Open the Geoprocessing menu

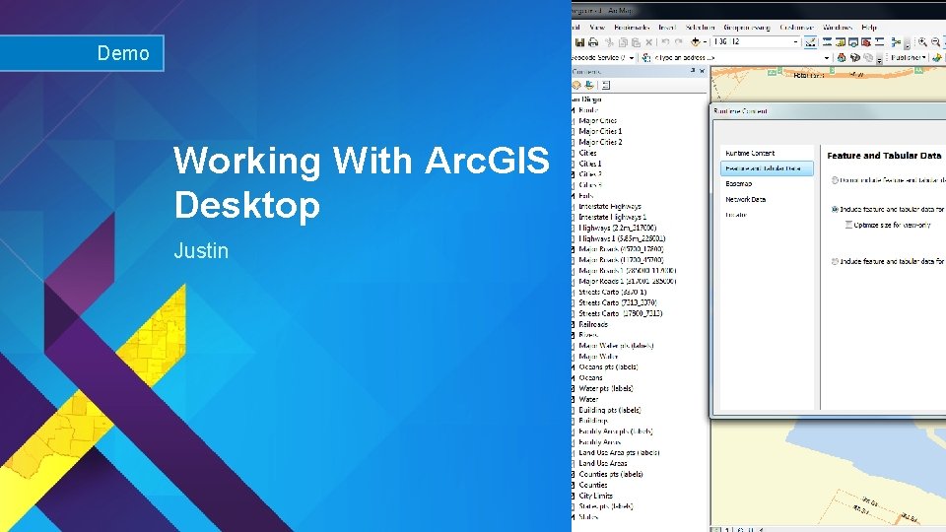click(x=747, y=28)
